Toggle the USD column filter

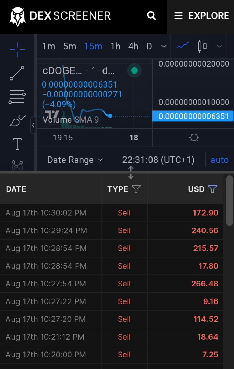[x=213, y=189]
